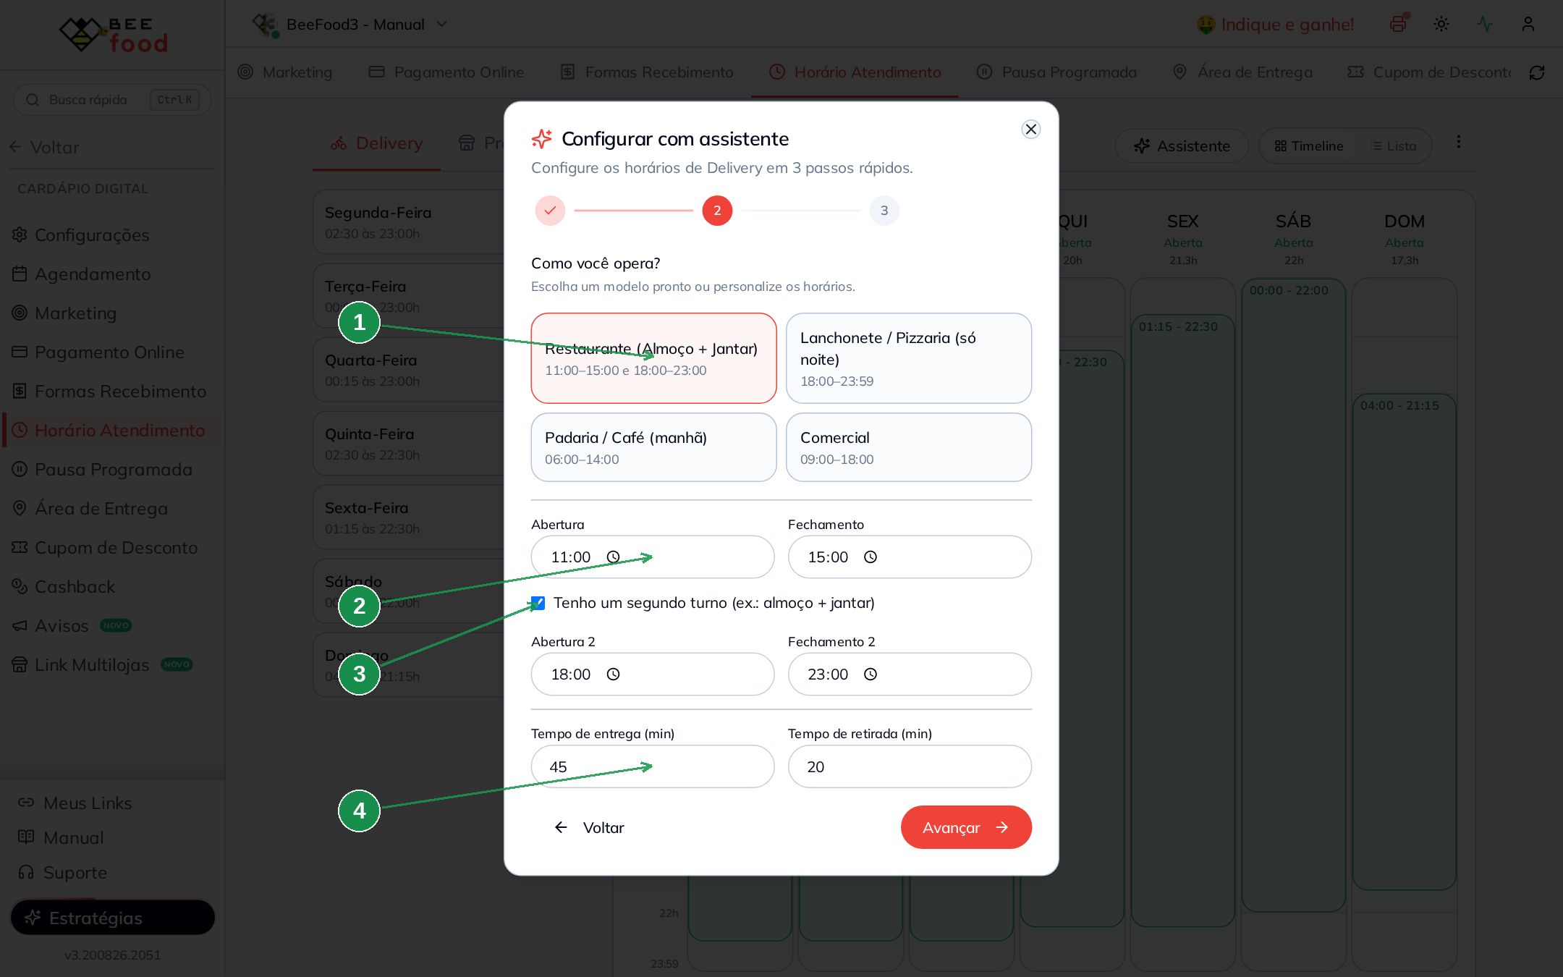Select Padaria / Café (manhã) model
The width and height of the screenshot is (1563, 977).
653,447
